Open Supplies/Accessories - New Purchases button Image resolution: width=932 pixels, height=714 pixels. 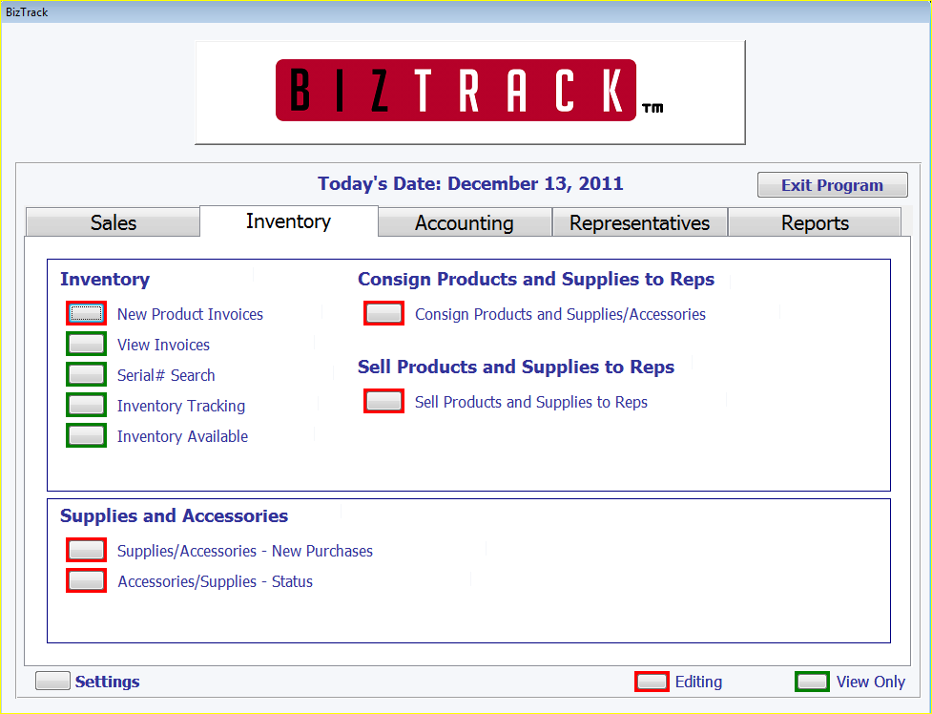click(86, 550)
